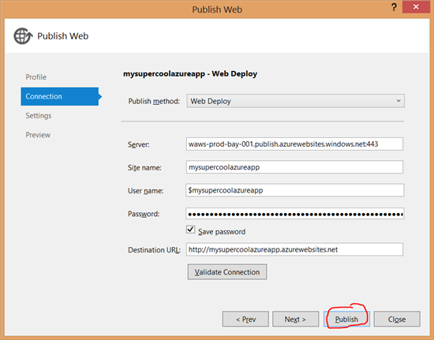This screenshot has height=340, width=434.
Task: Click the Validate Connection button
Action: point(227,272)
